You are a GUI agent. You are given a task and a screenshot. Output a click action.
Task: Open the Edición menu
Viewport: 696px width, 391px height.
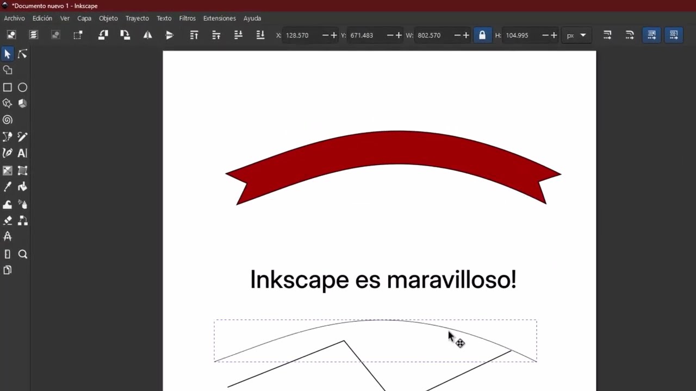click(42, 18)
